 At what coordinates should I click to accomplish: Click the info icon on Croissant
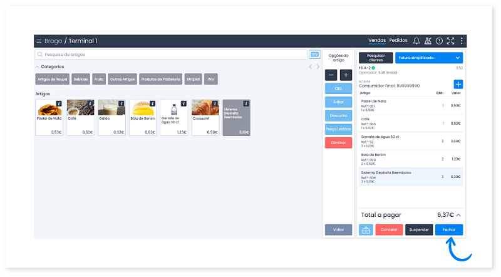click(x=215, y=103)
